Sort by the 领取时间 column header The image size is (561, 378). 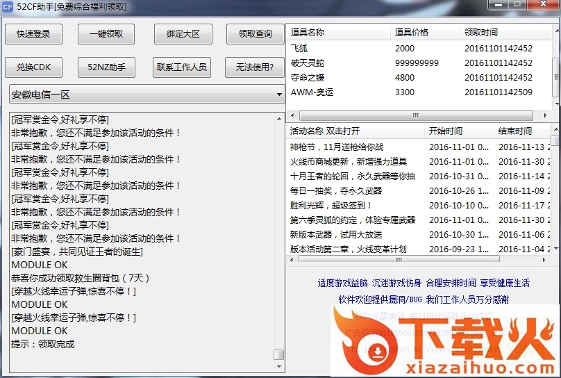click(505, 33)
